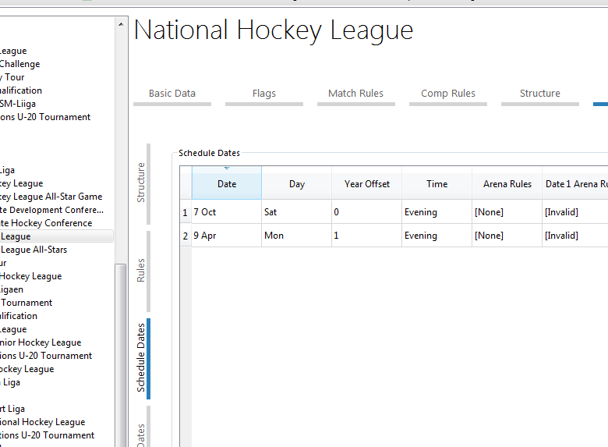Screen dimensions: 608x447
Task: Click the 'Mon' day cell
Action: click(x=297, y=236)
